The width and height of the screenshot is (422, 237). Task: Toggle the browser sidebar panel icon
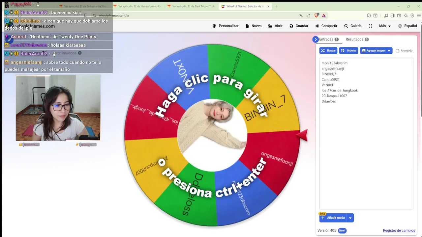click(392, 15)
